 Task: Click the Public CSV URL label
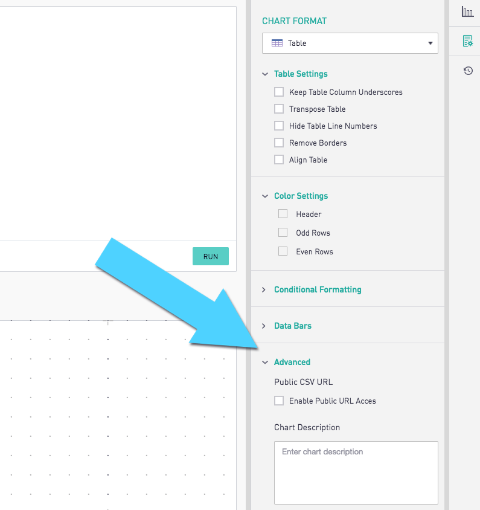coord(304,382)
